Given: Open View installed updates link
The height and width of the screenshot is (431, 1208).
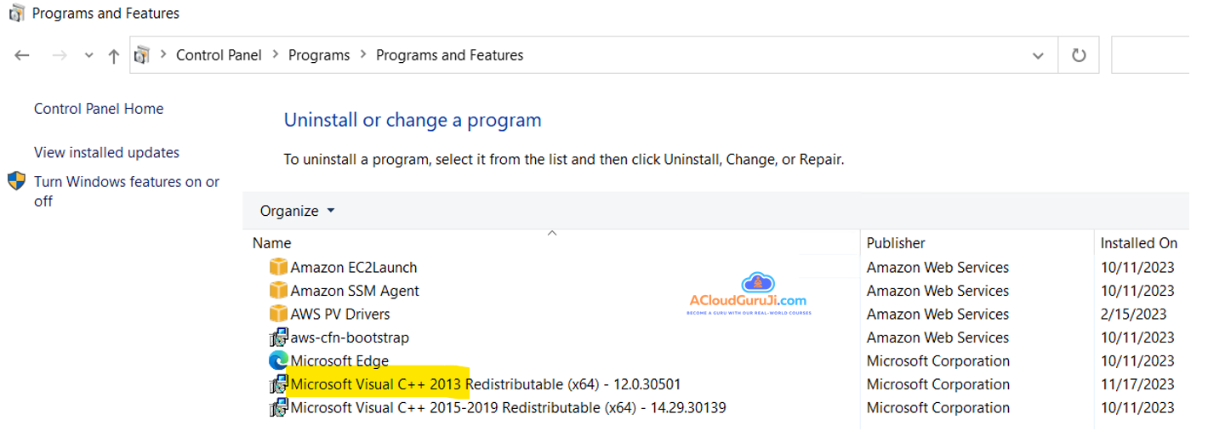Looking at the screenshot, I should coord(106,153).
